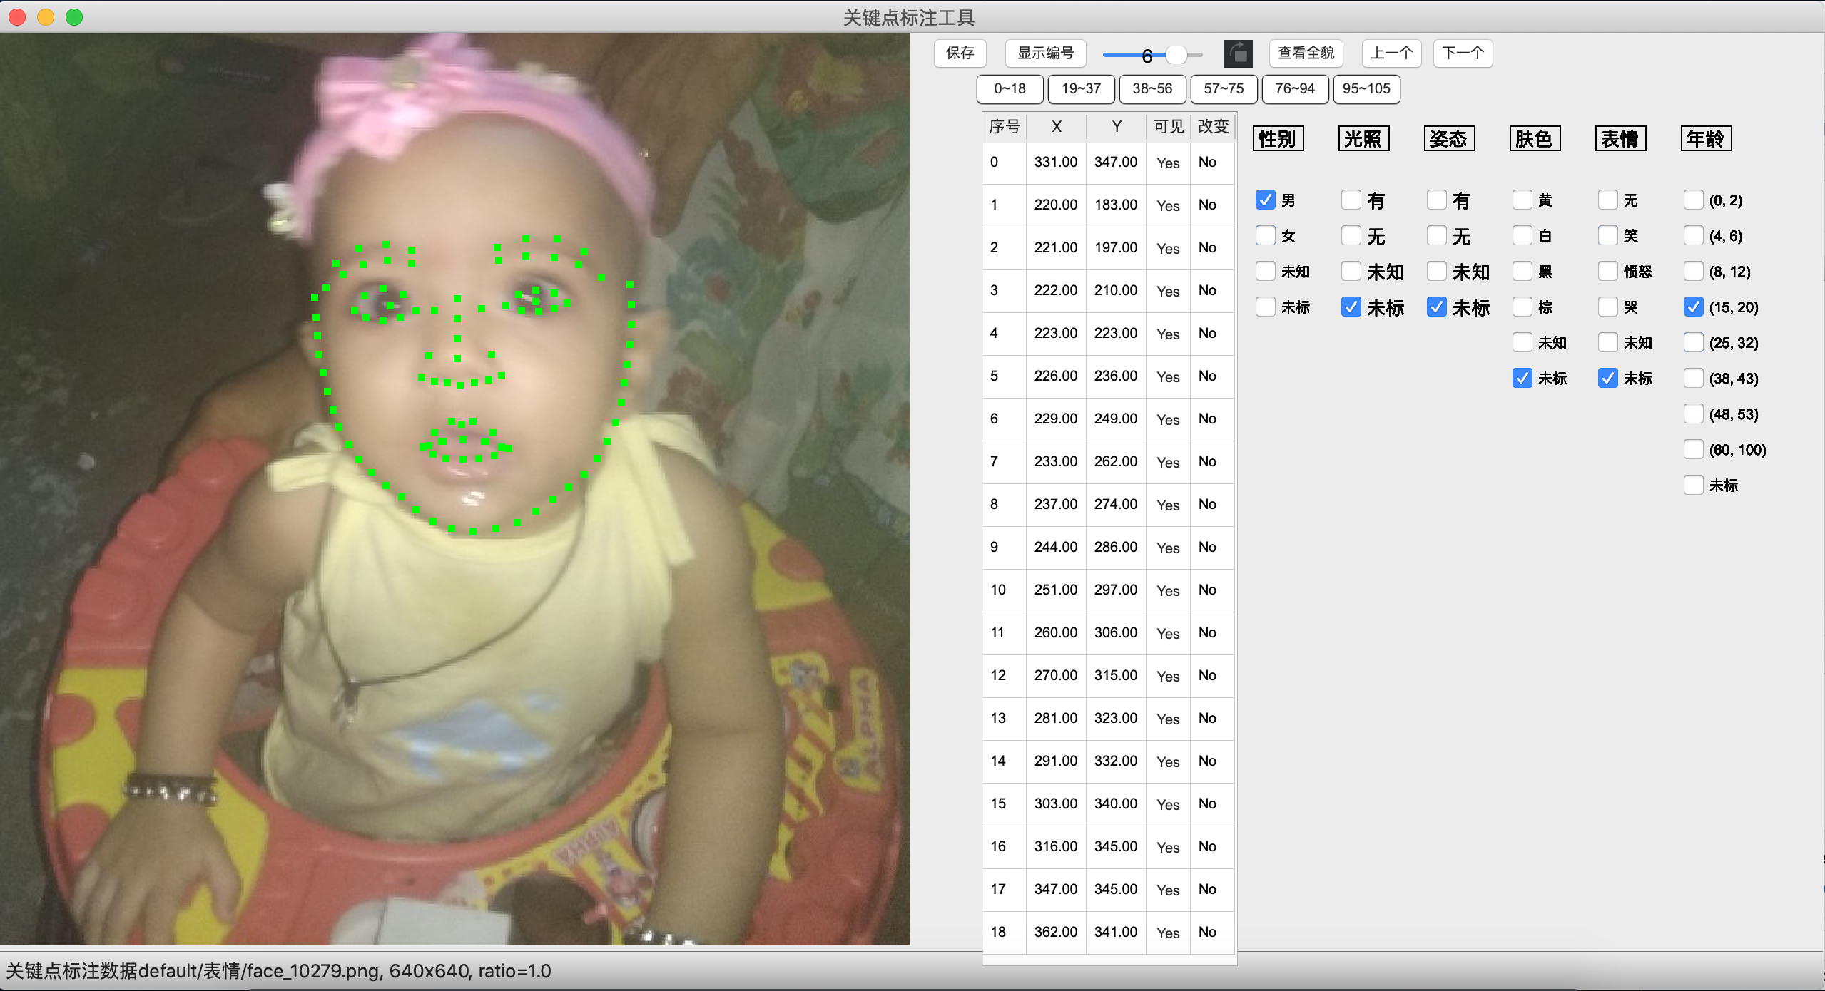Check 无 under 姿态 column

tap(1436, 235)
